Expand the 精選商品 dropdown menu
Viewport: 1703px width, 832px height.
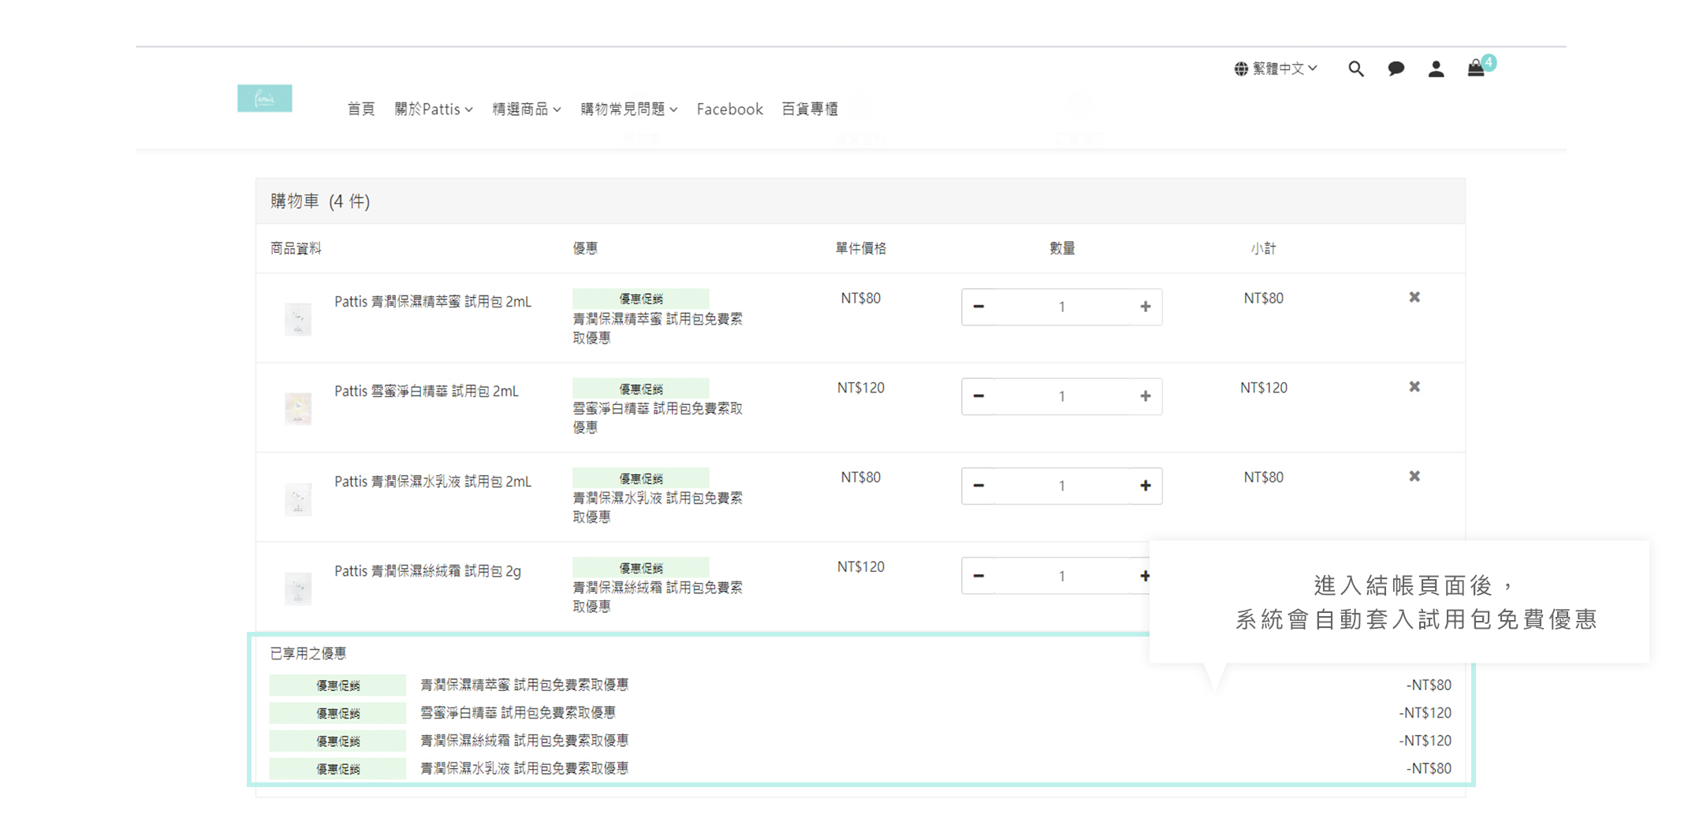coord(526,110)
